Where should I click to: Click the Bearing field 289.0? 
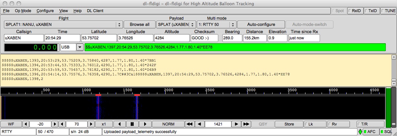pyautogui.click(x=232, y=38)
